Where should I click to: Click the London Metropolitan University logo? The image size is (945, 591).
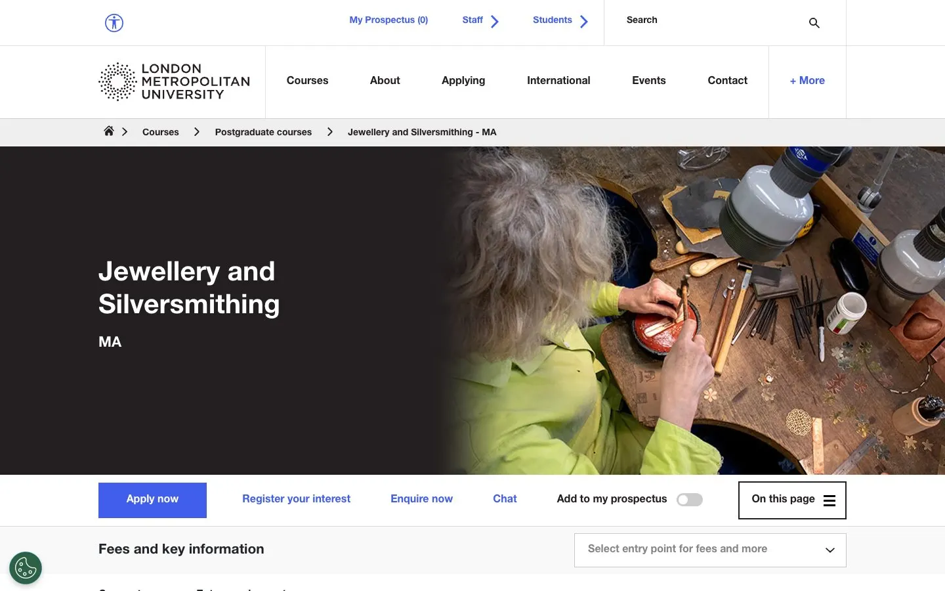(175, 81)
